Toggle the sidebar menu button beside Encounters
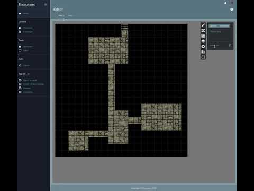Screen dimensions: 254x191 pos(46,5)
